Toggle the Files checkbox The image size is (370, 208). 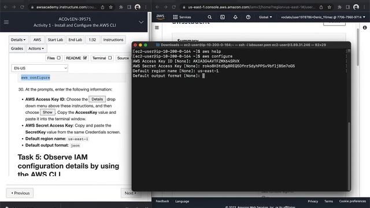click(x=58, y=58)
